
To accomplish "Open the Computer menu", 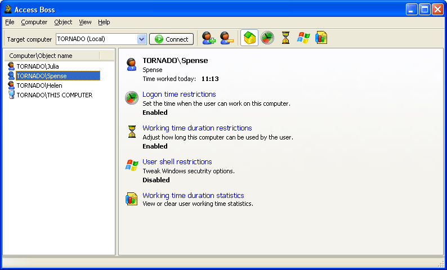I will 34,22.
